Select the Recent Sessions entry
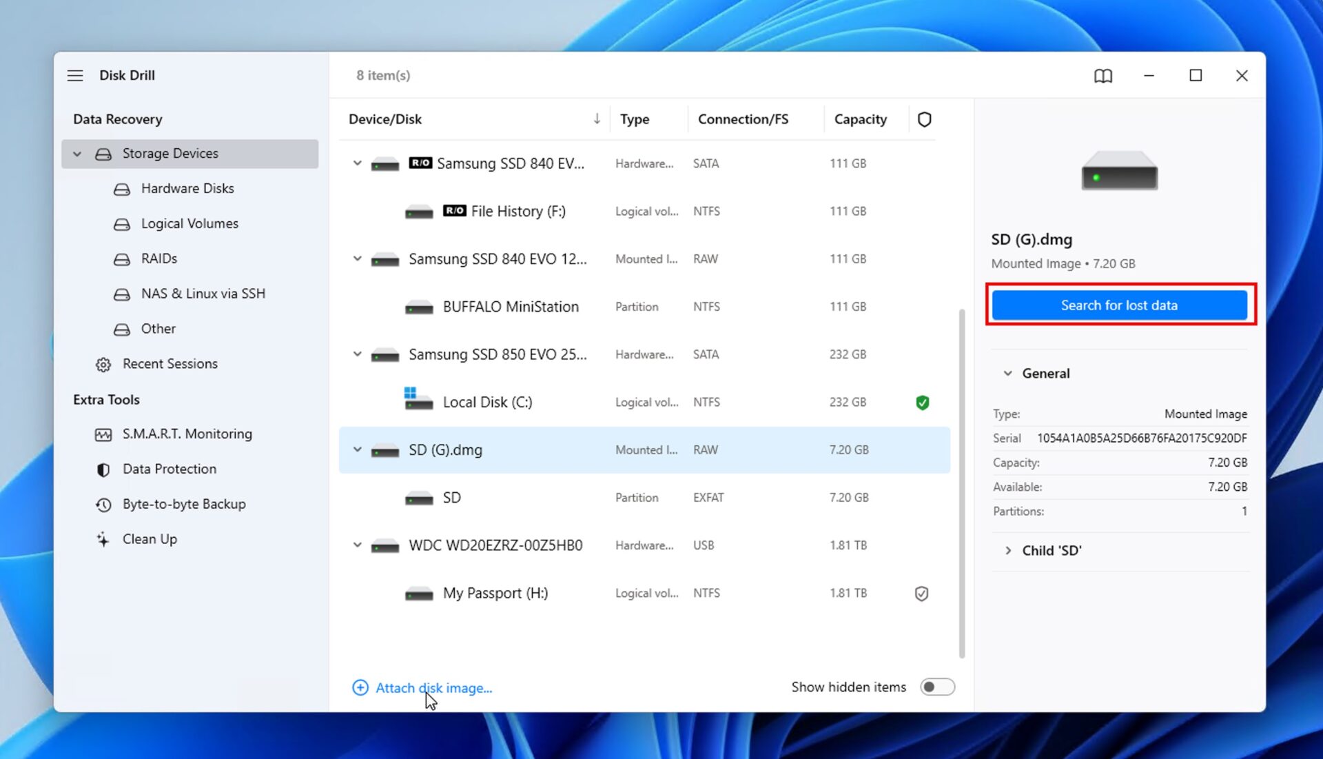 pyautogui.click(x=170, y=363)
